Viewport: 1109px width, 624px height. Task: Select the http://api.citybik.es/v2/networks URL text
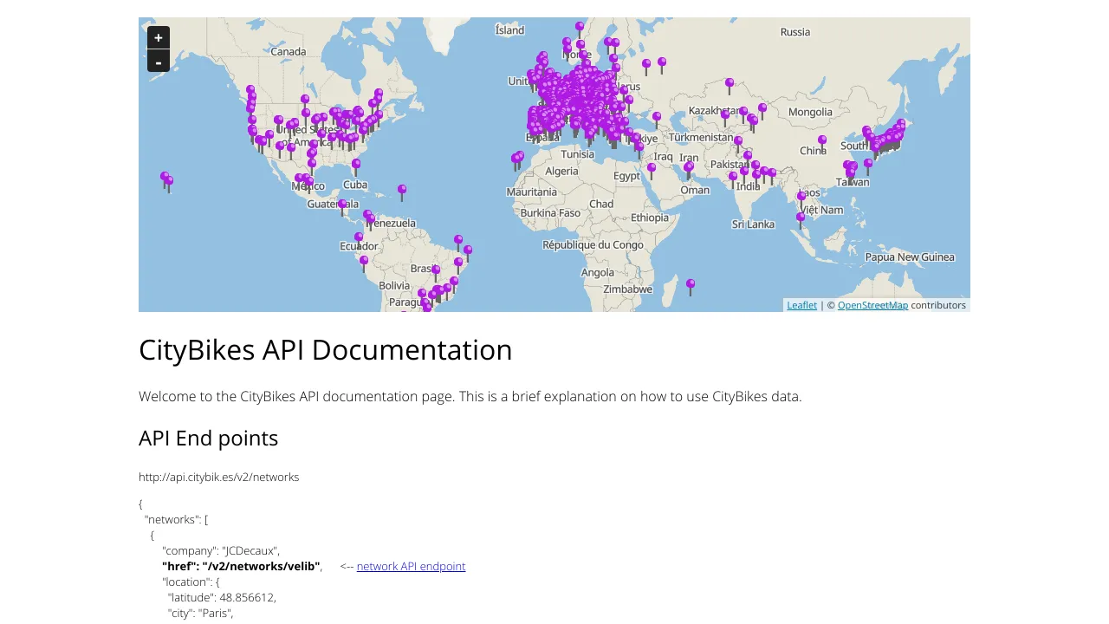tap(218, 477)
